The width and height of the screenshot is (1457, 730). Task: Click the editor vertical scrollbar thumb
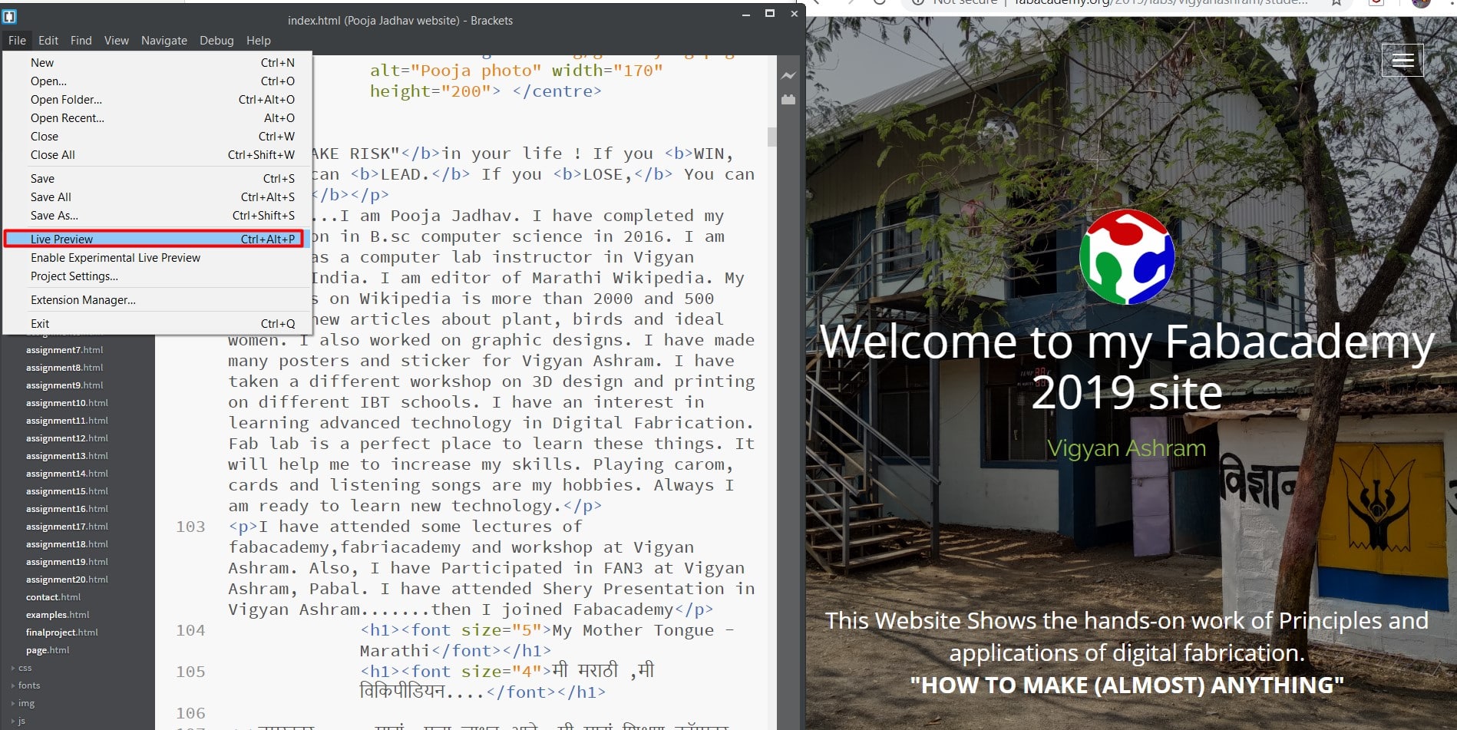771,137
